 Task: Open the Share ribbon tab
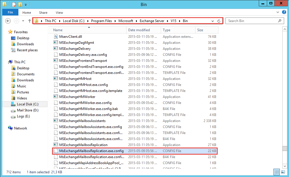click(43, 13)
